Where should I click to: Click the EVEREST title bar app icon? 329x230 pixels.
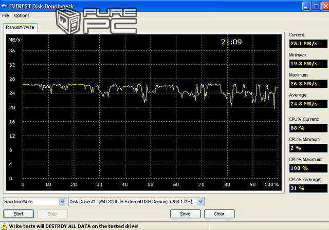pos(4,6)
